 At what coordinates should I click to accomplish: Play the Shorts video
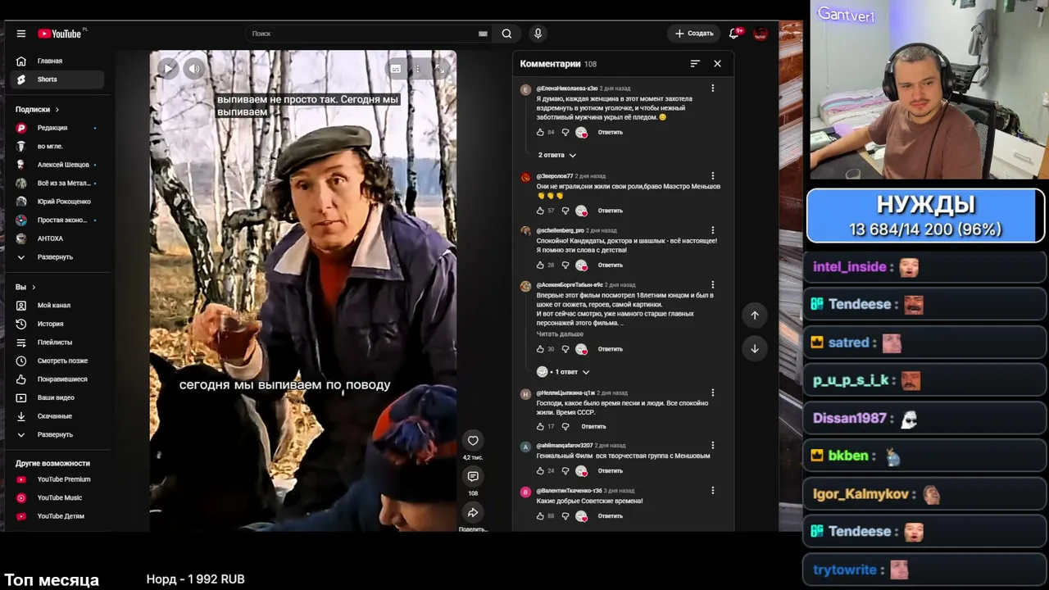point(167,69)
